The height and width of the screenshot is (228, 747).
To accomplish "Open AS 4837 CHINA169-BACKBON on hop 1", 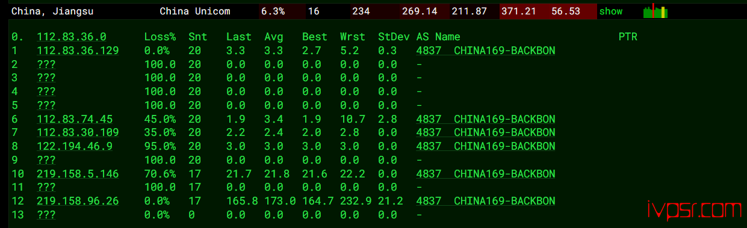I will [486, 51].
